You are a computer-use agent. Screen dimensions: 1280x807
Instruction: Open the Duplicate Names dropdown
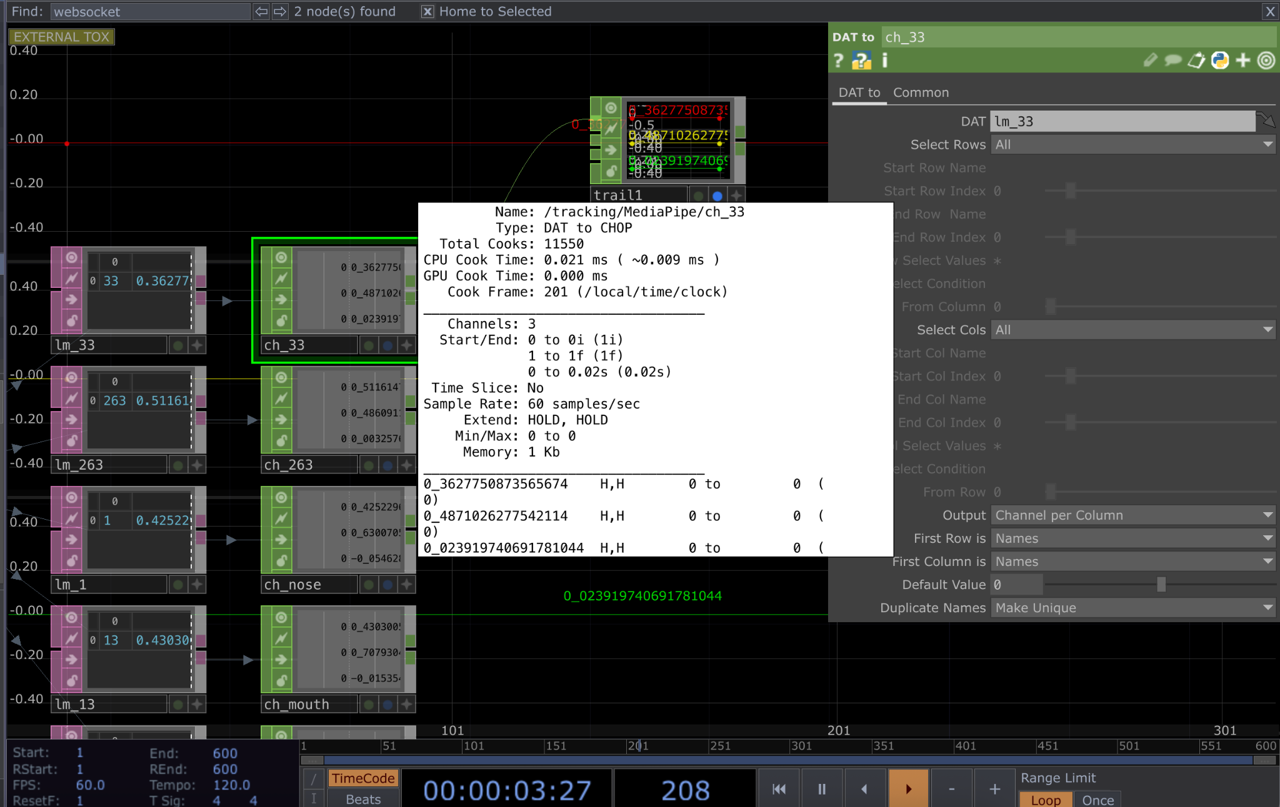coord(1133,608)
